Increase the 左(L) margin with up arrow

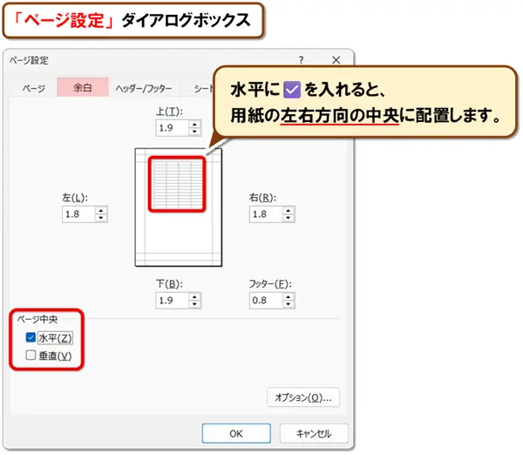coord(101,211)
